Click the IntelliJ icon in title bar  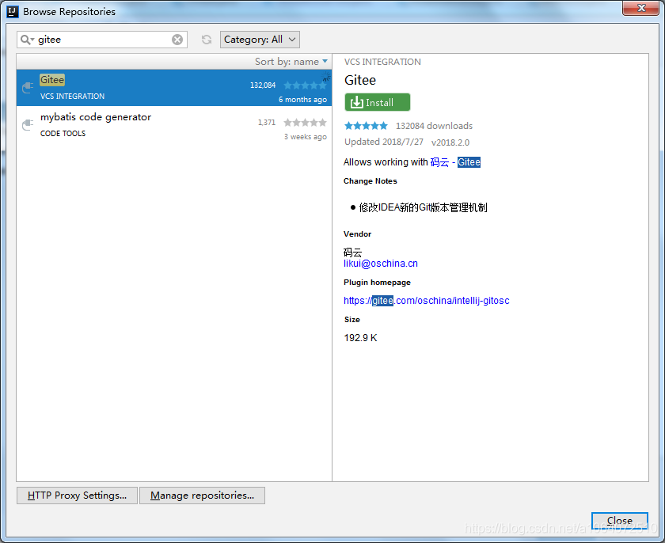coord(13,11)
